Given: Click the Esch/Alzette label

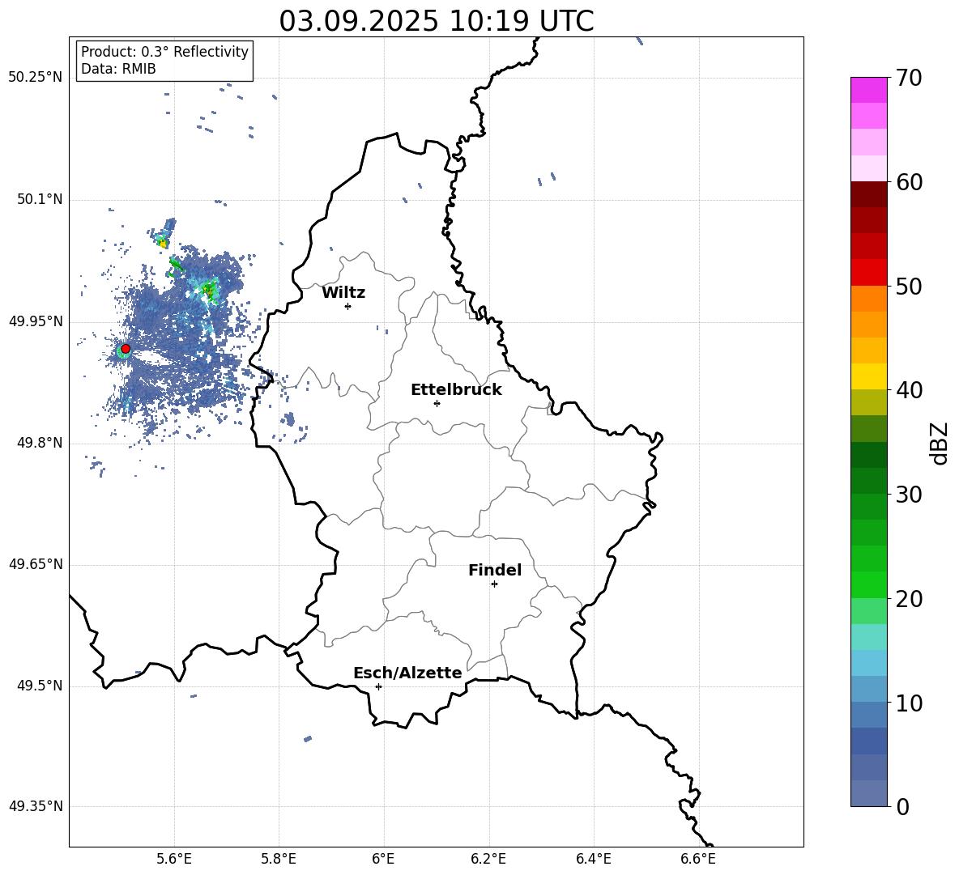Looking at the screenshot, I should (407, 673).
